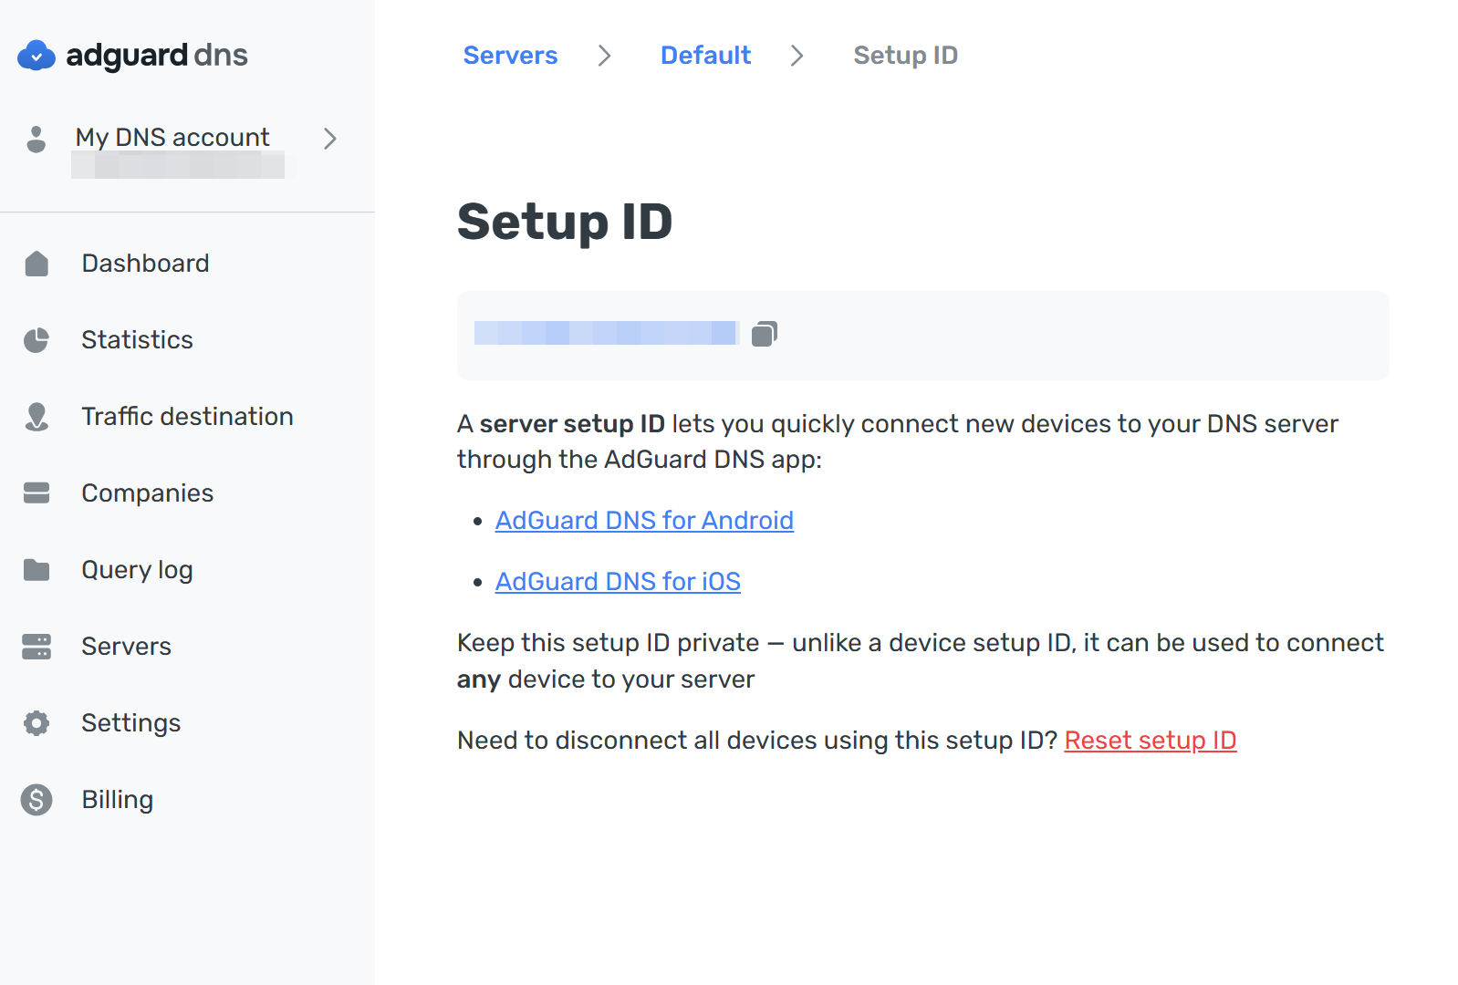Click the Servers rack icon
1458x985 pixels.
(x=36, y=647)
